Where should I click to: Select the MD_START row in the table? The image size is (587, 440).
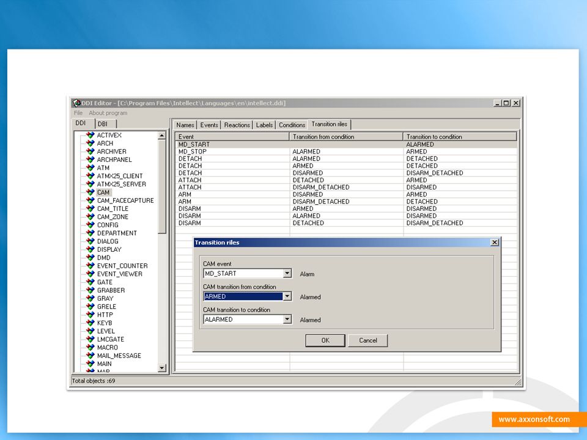point(346,144)
